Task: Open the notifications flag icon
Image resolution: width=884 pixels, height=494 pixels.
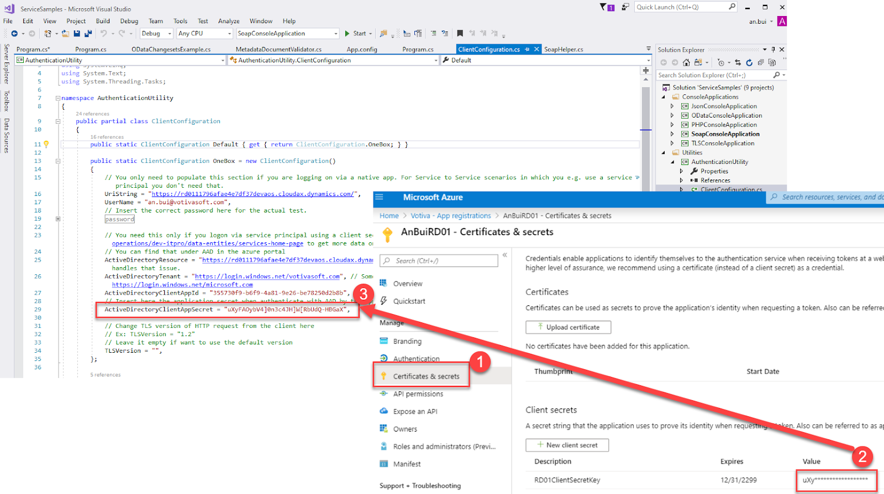Action: pos(606,7)
